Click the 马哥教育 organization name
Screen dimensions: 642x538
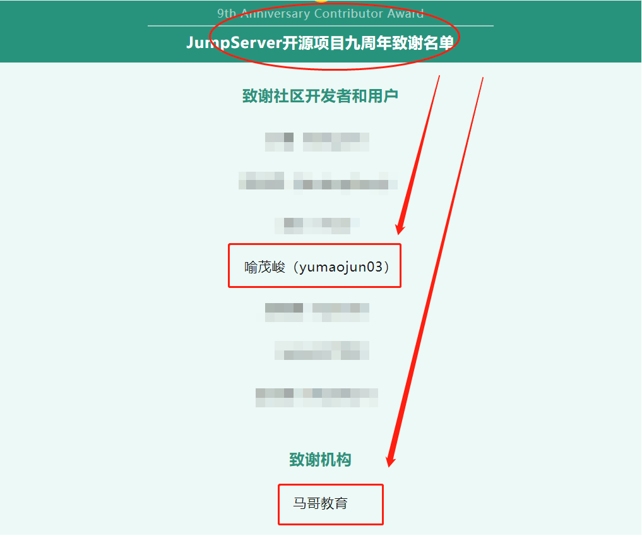pos(320,503)
